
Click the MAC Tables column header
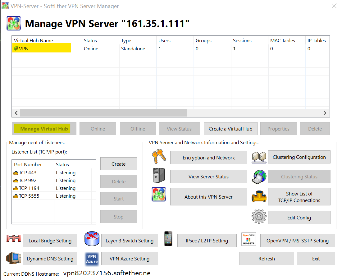coord(287,40)
